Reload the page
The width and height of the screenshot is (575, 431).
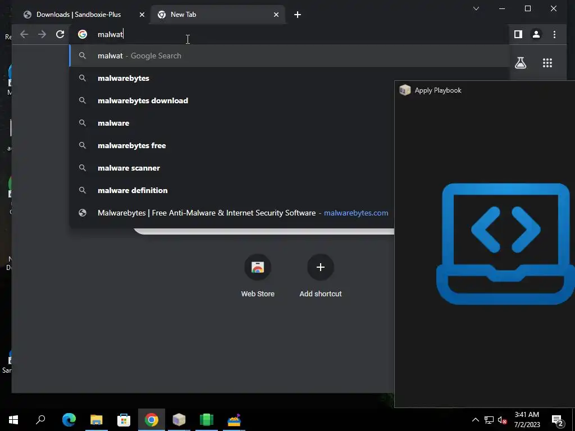point(60,34)
